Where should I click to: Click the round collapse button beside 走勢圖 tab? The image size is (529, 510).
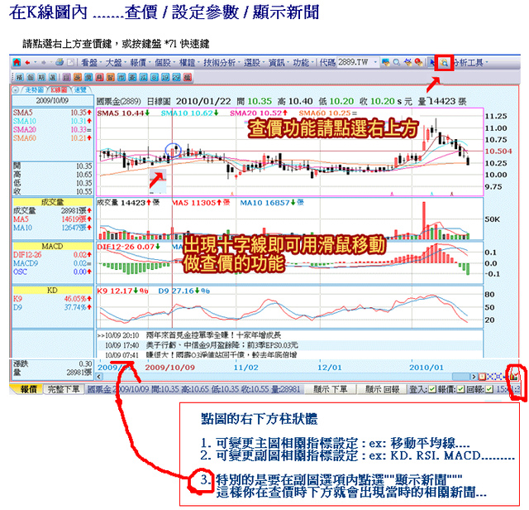pos(16,90)
